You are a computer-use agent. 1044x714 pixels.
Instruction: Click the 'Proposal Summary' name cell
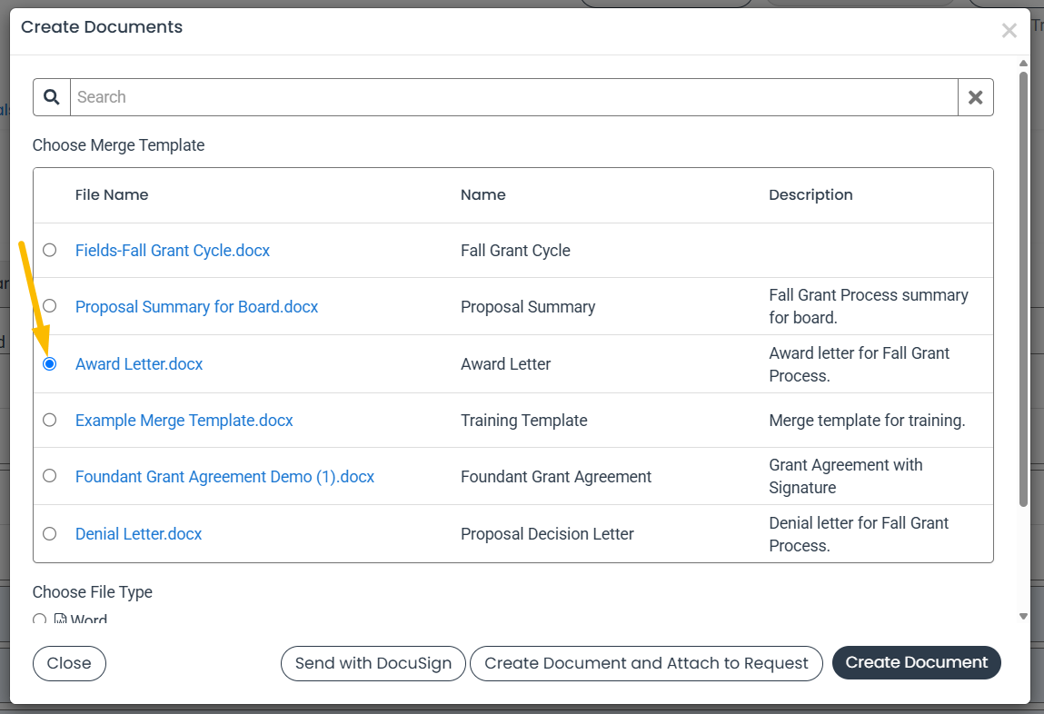pyautogui.click(x=528, y=307)
